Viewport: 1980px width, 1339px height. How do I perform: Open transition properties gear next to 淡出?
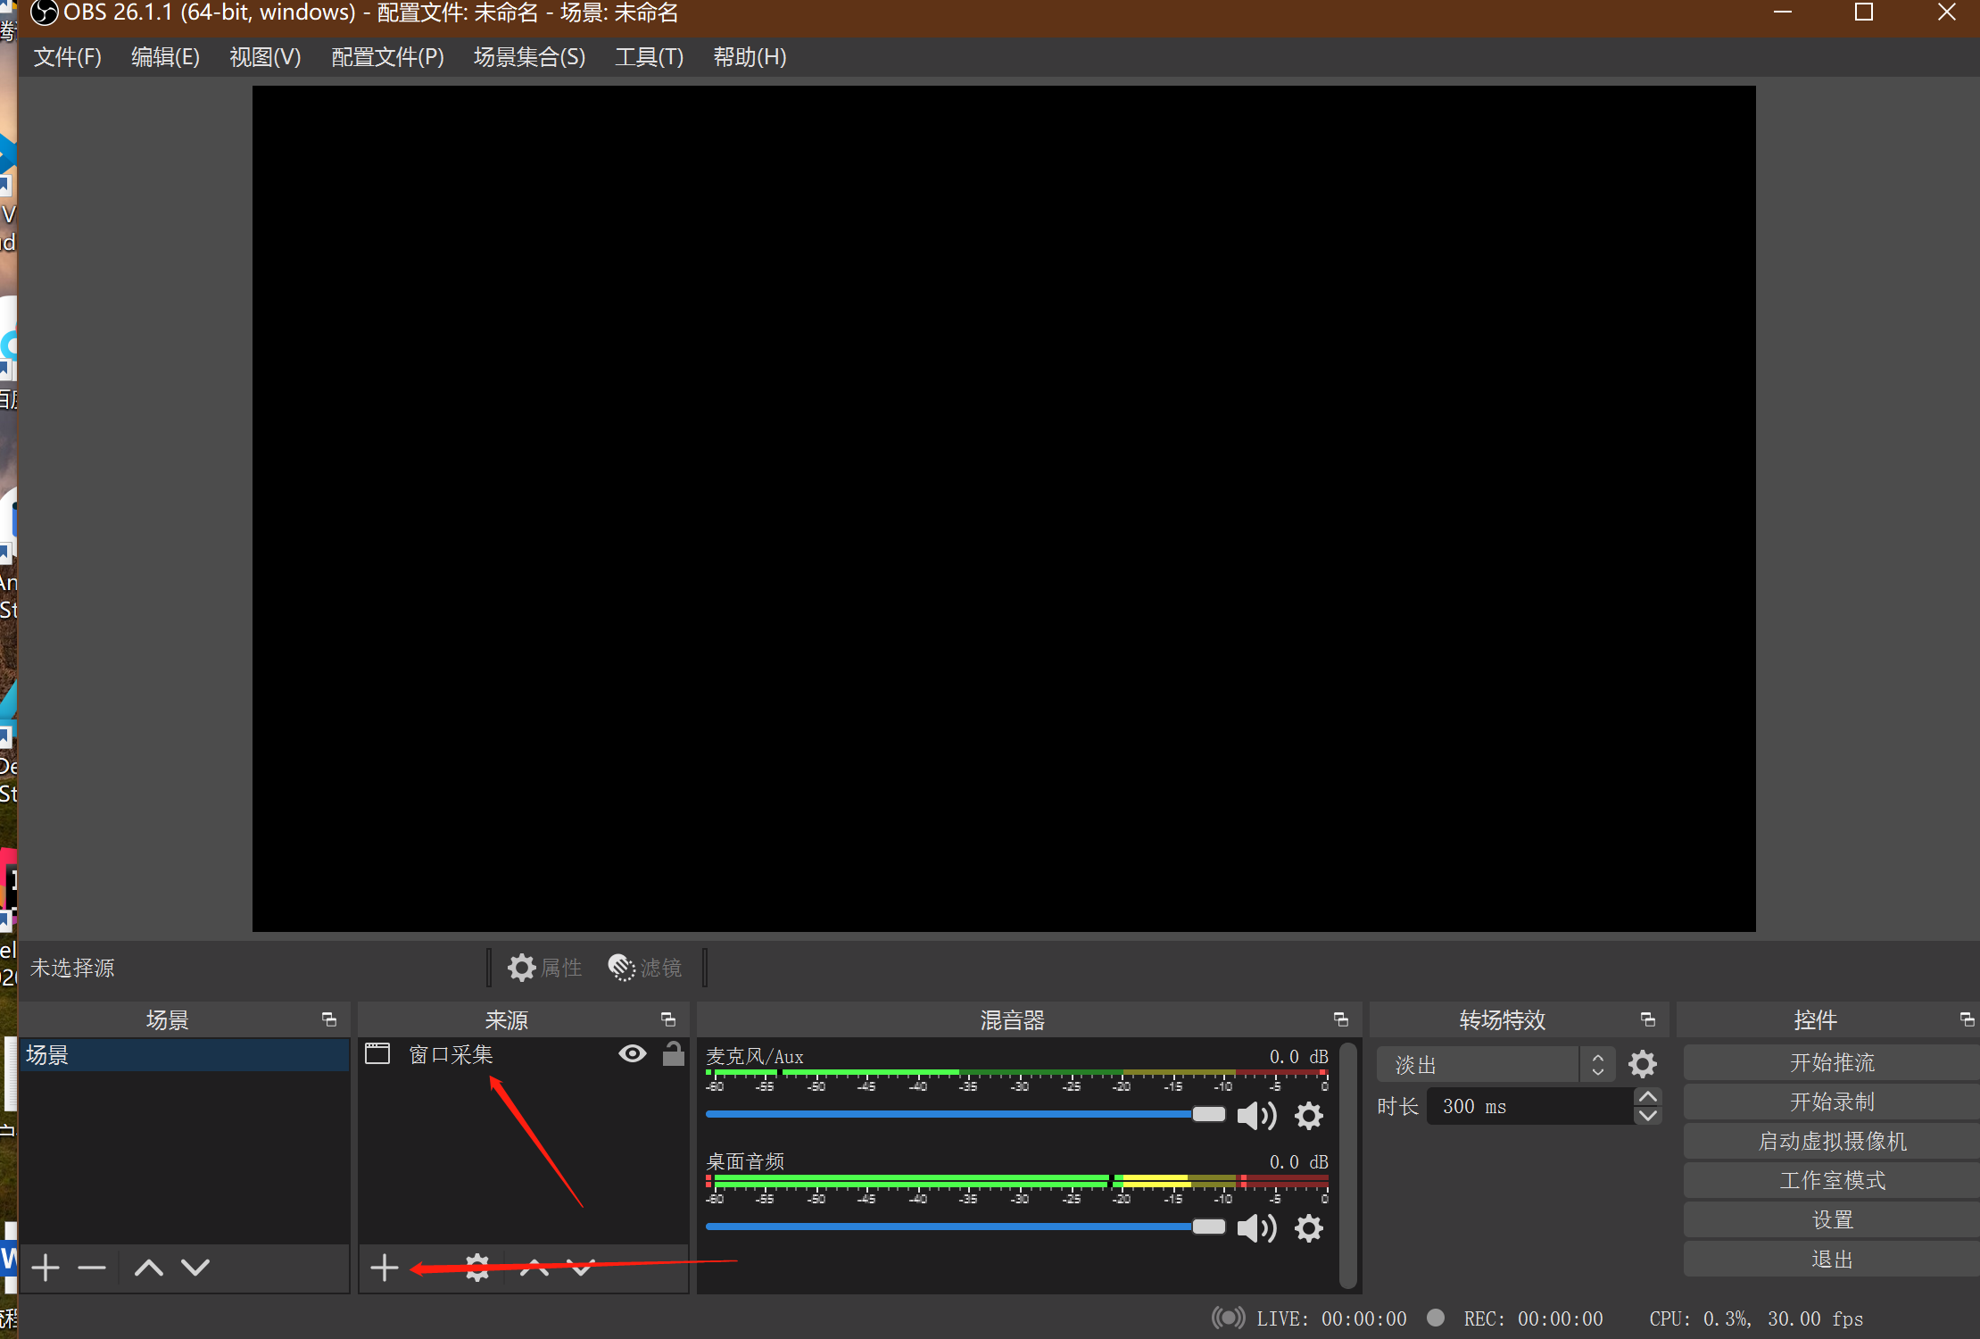point(1643,1064)
